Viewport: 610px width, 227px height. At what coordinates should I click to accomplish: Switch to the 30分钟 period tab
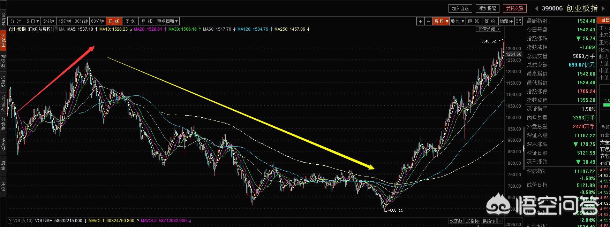pyautogui.click(x=81, y=21)
